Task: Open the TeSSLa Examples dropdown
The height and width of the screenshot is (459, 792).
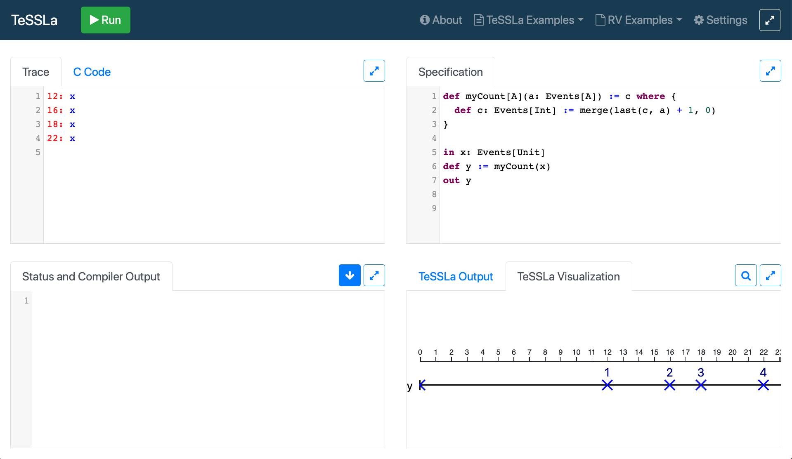Action: (529, 20)
